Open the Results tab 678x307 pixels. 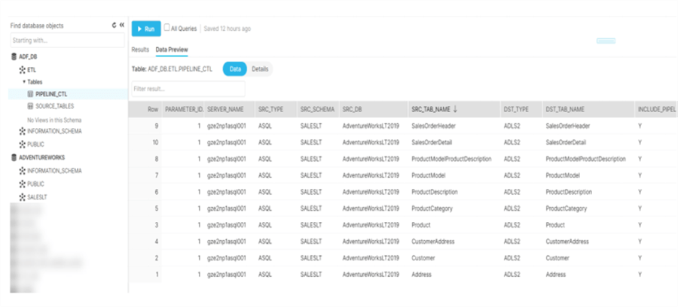click(140, 50)
